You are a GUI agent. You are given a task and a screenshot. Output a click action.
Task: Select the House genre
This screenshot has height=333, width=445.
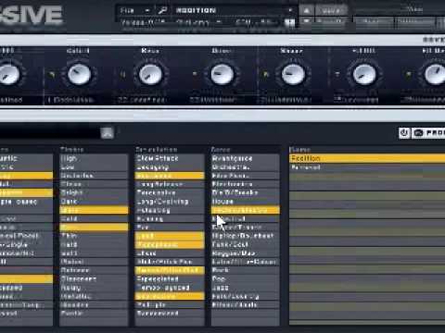click(246, 202)
